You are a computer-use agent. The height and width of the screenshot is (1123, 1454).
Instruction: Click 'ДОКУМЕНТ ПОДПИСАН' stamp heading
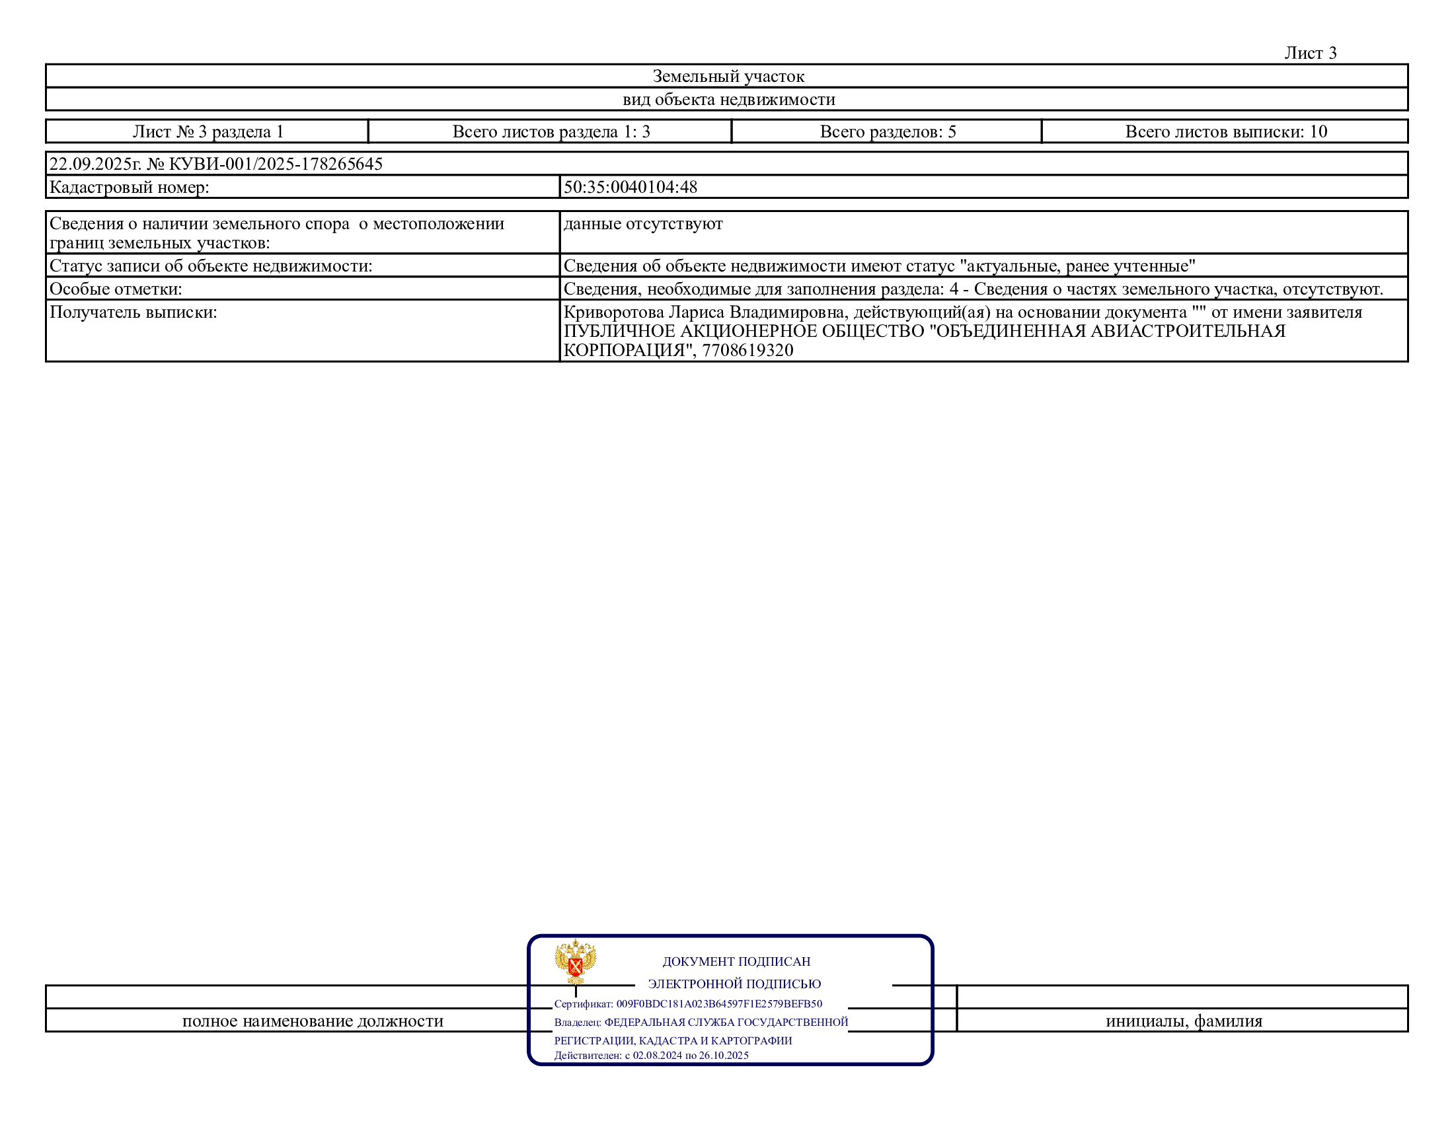(x=736, y=961)
